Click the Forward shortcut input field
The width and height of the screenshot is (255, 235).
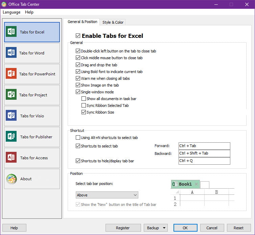(204, 146)
